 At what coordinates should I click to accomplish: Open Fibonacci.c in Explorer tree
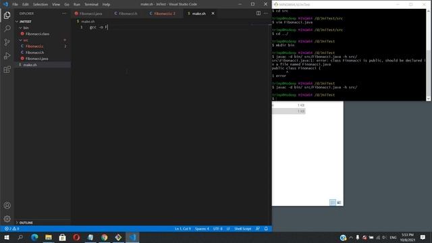pos(34,47)
